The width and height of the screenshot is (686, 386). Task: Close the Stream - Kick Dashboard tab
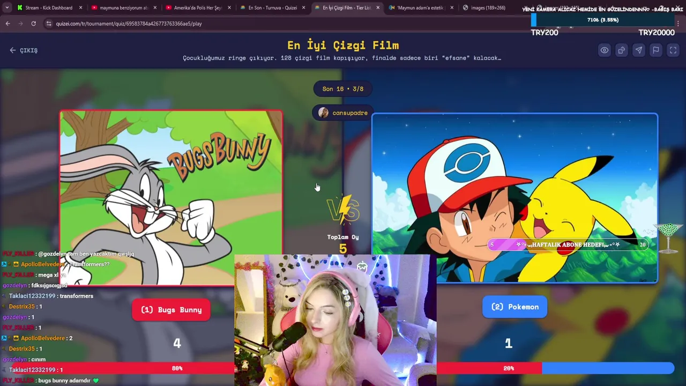[x=81, y=8]
